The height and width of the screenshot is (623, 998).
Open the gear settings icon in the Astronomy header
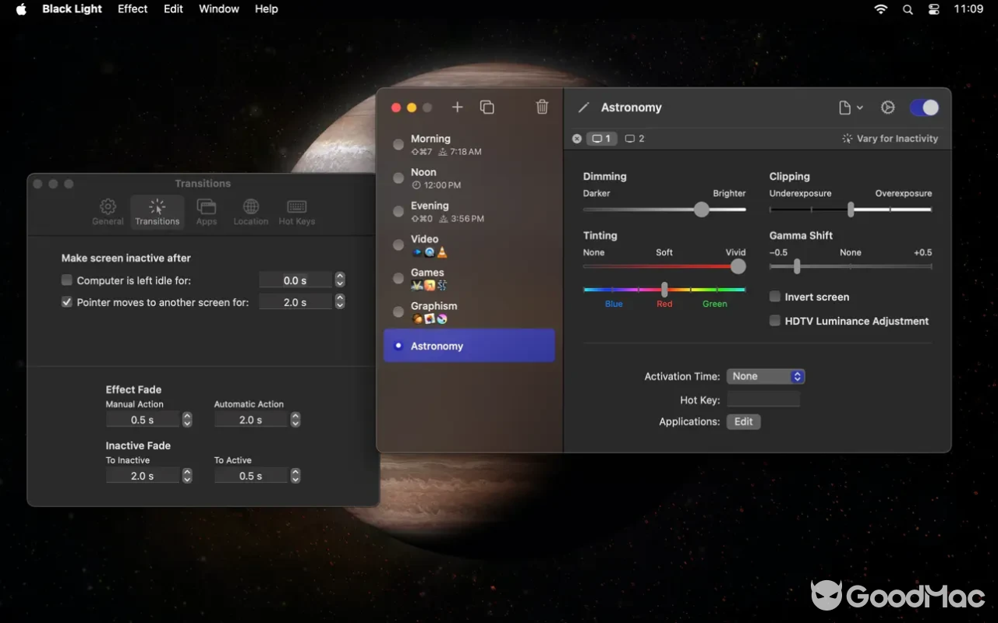tap(887, 107)
